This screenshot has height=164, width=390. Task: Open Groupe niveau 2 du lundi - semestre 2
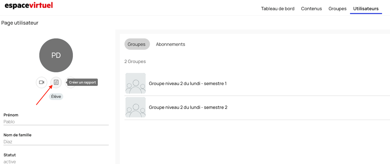pos(188,107)
